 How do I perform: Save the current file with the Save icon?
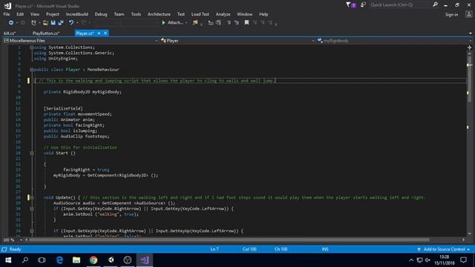[x=53, y=23]
